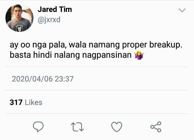Click the tweet timestamp 2020/04/06 23:37
The height and width of the screenshot is (140, 194).
pos(43,79)
